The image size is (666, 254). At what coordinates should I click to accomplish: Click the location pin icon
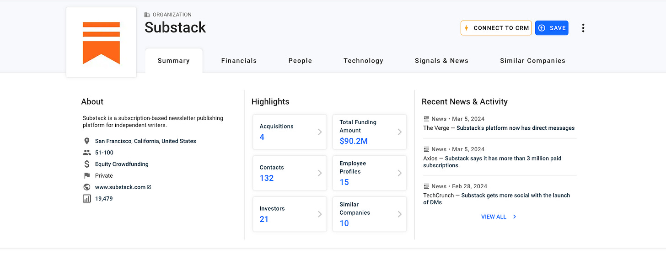[87, 141]
